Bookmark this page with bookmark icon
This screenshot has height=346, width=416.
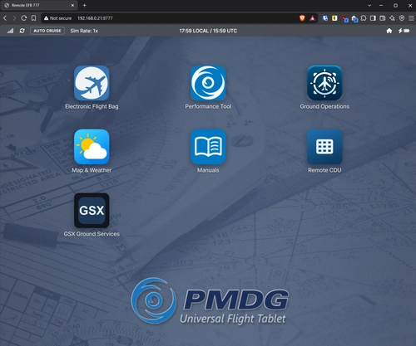pyautogui.click(x=33, y=18)
